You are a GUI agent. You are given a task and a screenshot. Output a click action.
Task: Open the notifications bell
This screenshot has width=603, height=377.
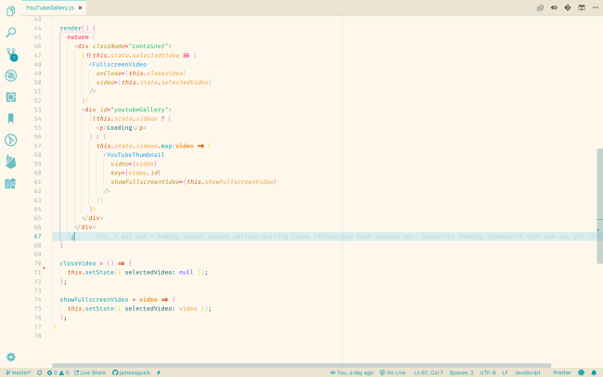[x=594, y=372]
